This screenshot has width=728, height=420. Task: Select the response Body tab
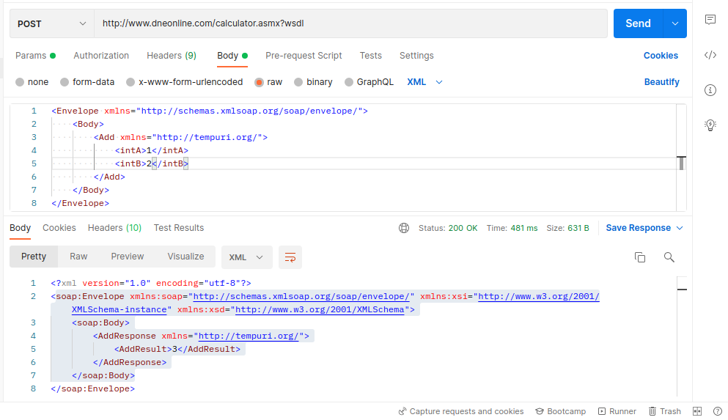pyautogui.click(x=20, y=228)
